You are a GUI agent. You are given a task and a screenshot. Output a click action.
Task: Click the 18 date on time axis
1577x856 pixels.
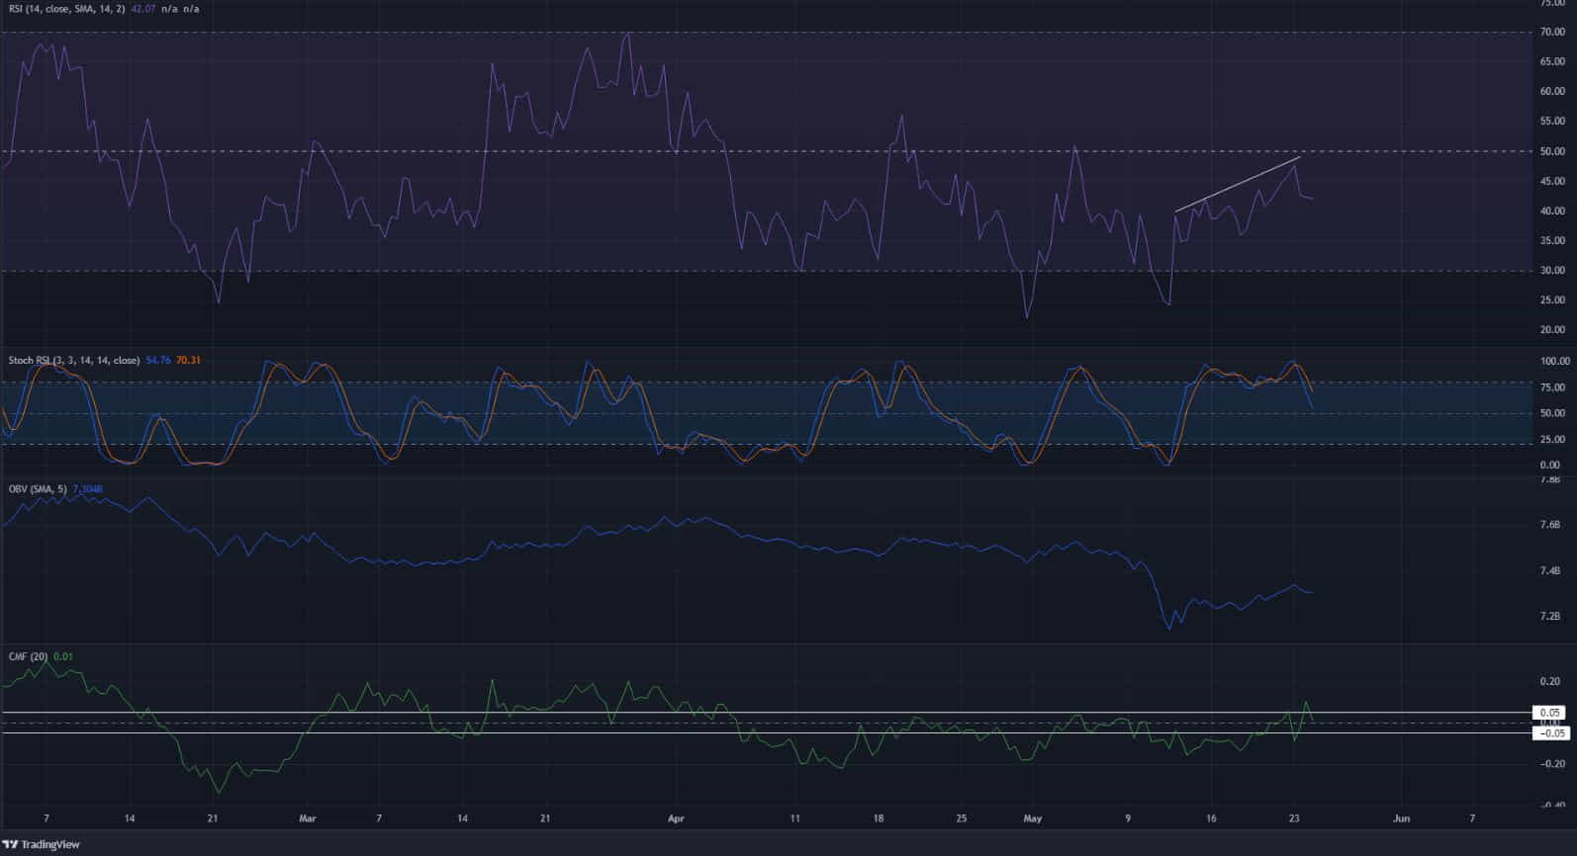pyautogui.click(x=879, y=818)
